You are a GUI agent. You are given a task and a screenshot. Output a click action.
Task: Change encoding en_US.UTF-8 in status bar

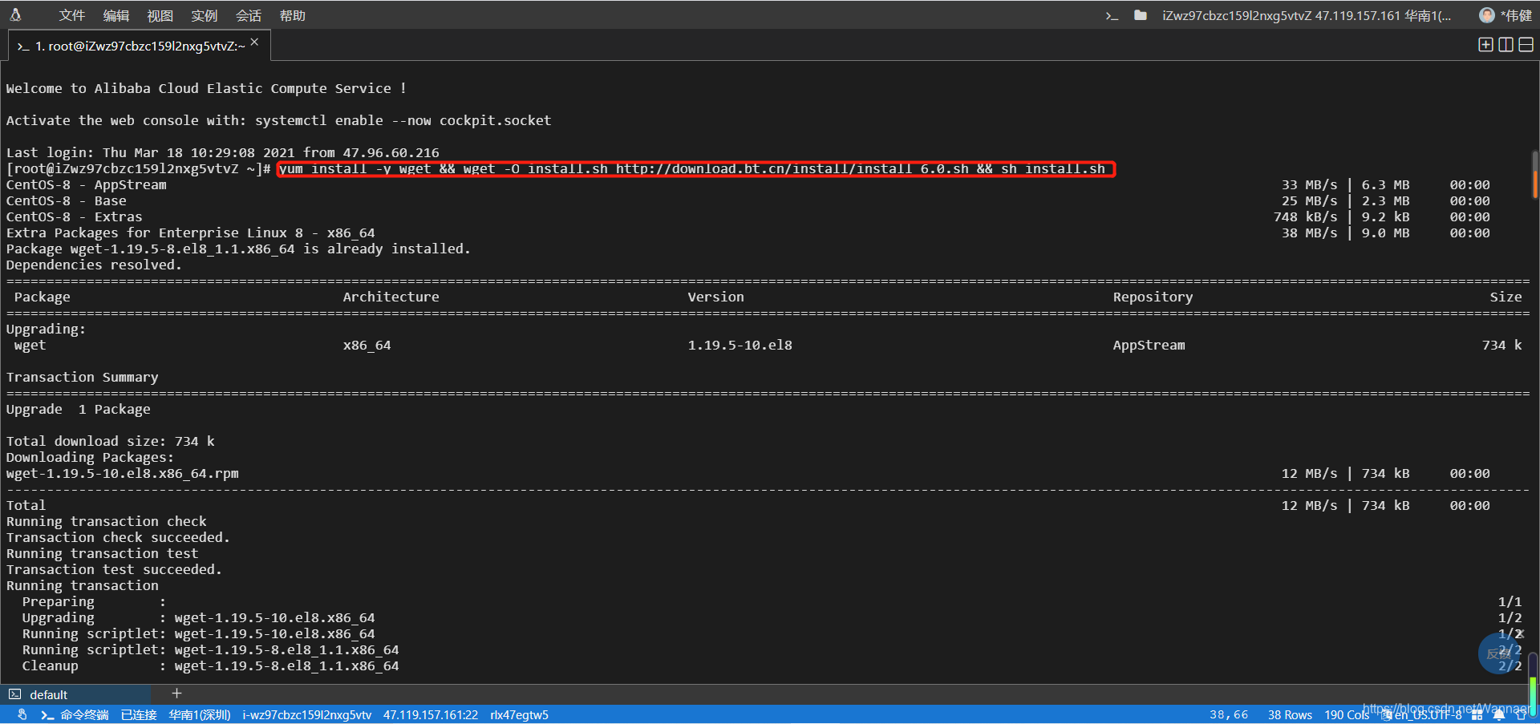(1428, 715)
